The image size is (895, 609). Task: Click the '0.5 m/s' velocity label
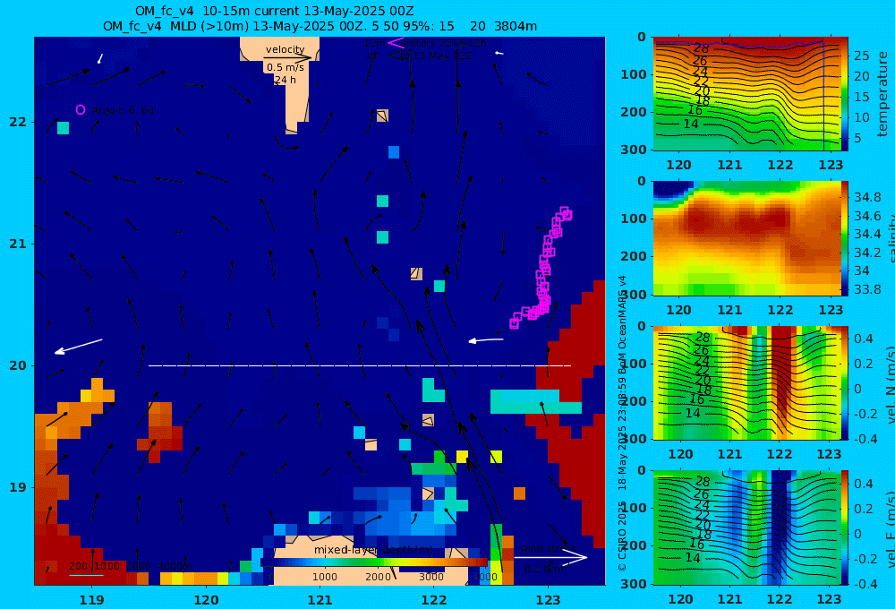pos(286,67)
